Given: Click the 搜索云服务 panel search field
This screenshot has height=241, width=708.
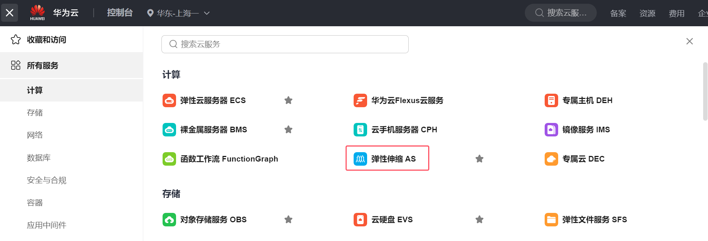Looking at the screenshot, I should [285, 44].
